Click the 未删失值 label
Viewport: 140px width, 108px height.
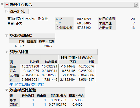coord(105,23)
